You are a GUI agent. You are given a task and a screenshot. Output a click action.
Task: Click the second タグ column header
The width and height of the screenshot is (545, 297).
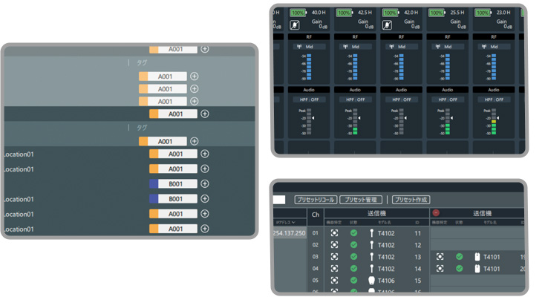[142, 128]
